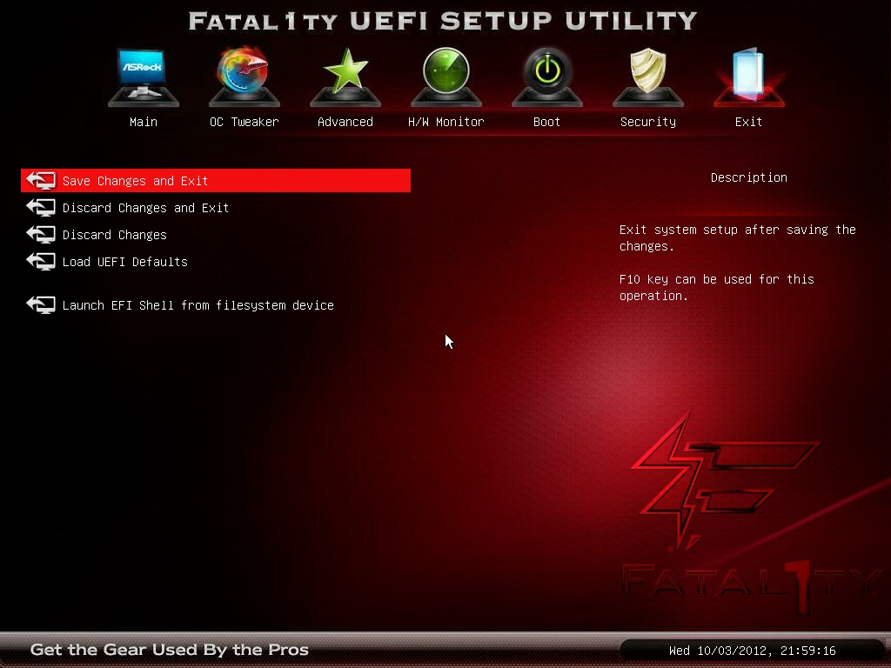Click the Fatal1ty UEFI Setup Utility title
Viewport: 891px width, 668px height.
(443, 21)
